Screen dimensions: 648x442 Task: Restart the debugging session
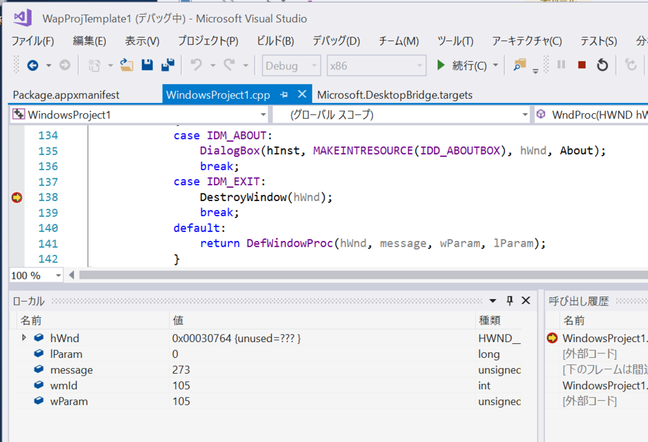tap(602, 65)
